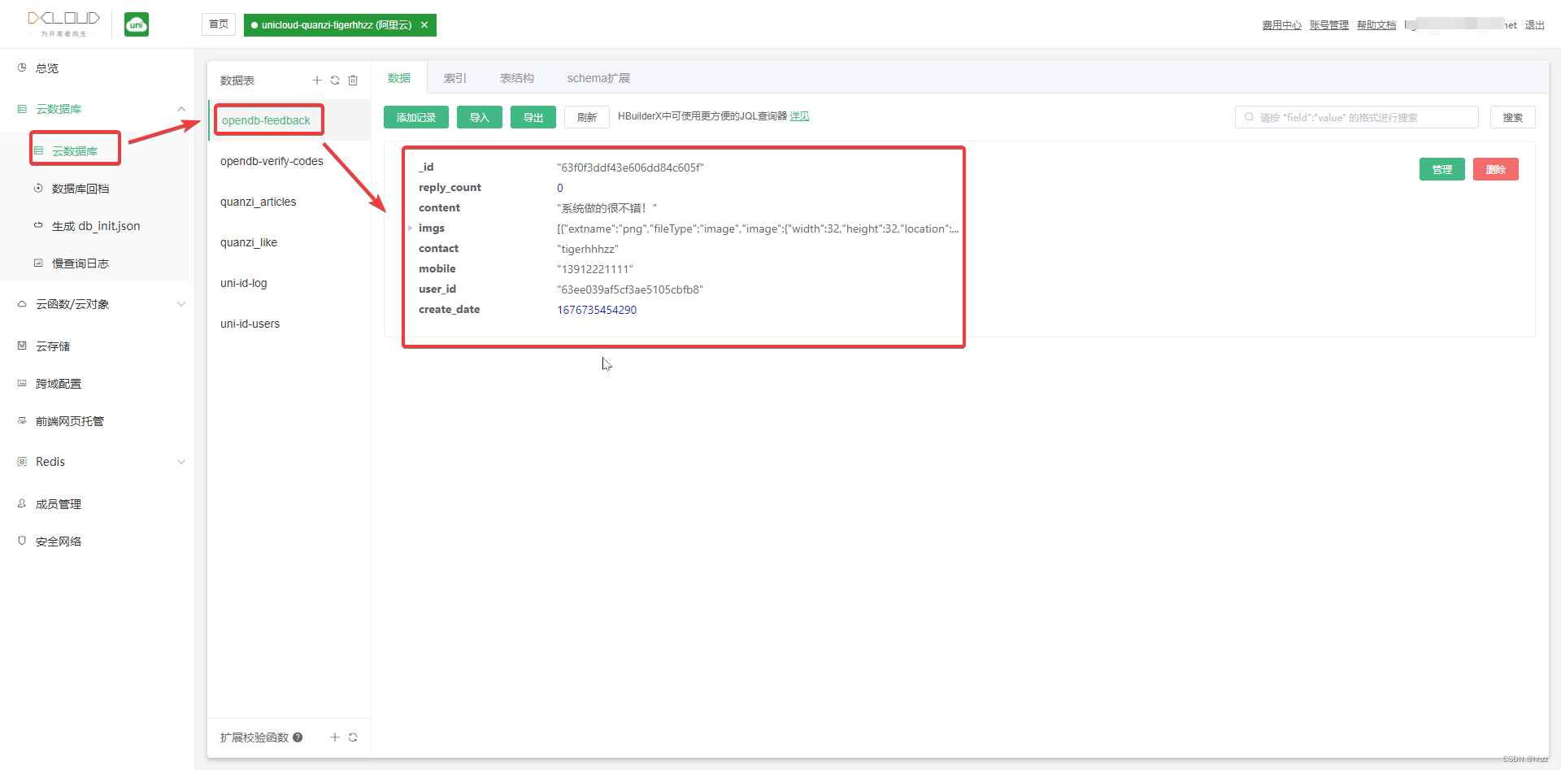Open 慢查询日志 menu item
This screenshot has width=1561, height=770.
coord(97,263)
